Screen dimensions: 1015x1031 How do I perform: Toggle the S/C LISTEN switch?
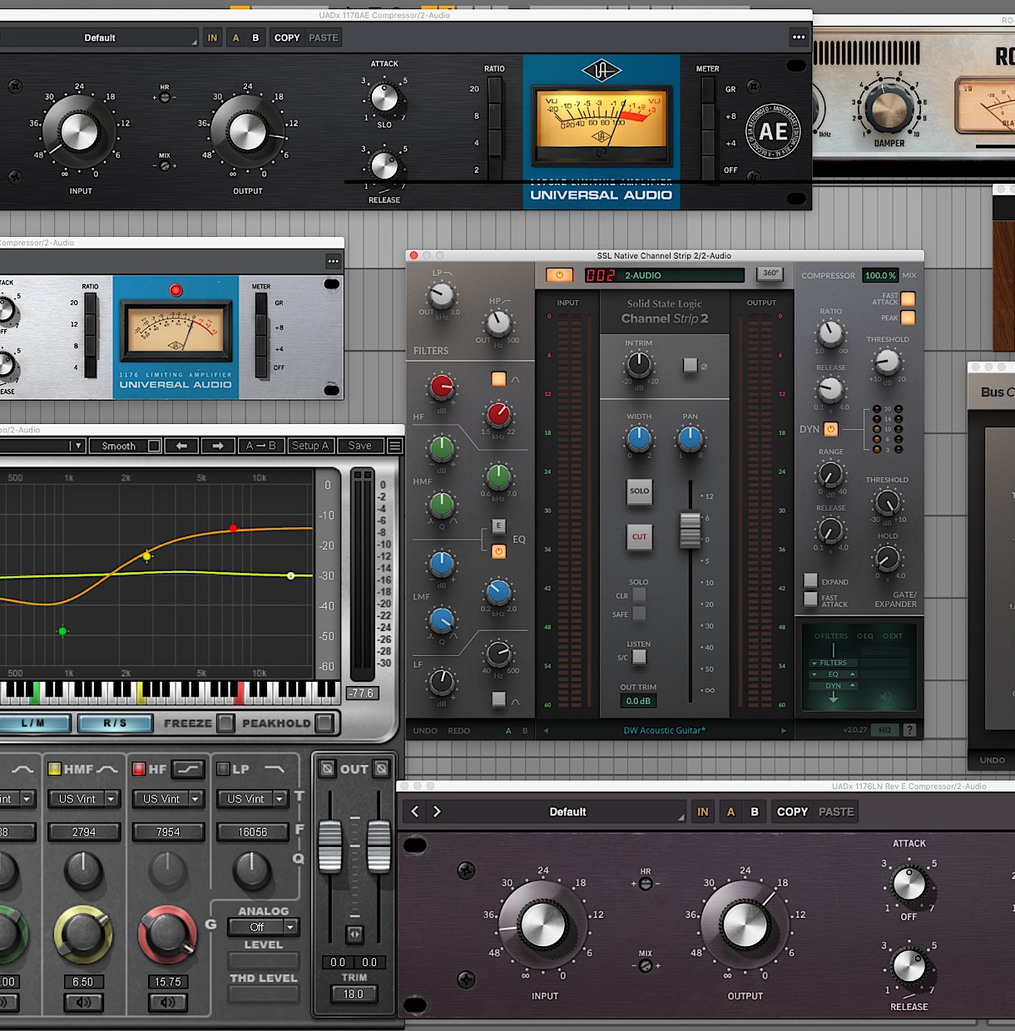pos(639,657)
